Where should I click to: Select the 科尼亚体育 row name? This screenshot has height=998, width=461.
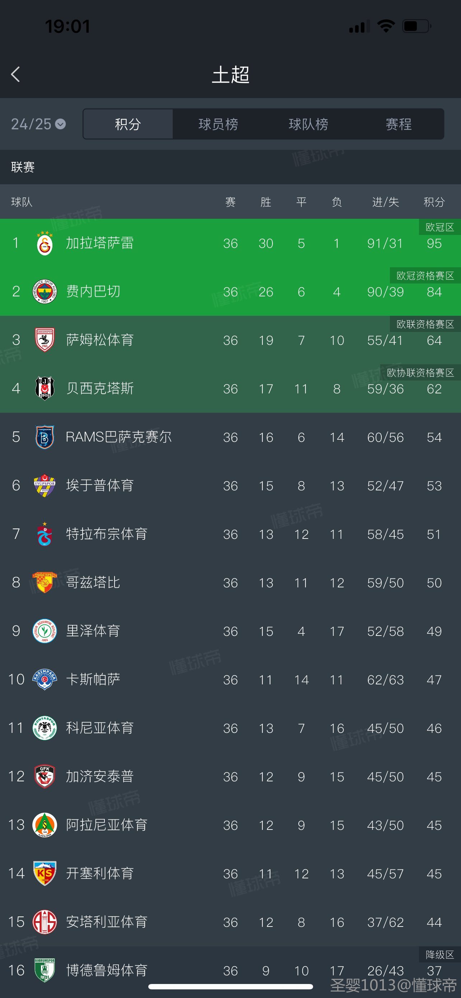pyautogui.click(x=100, y=728)
